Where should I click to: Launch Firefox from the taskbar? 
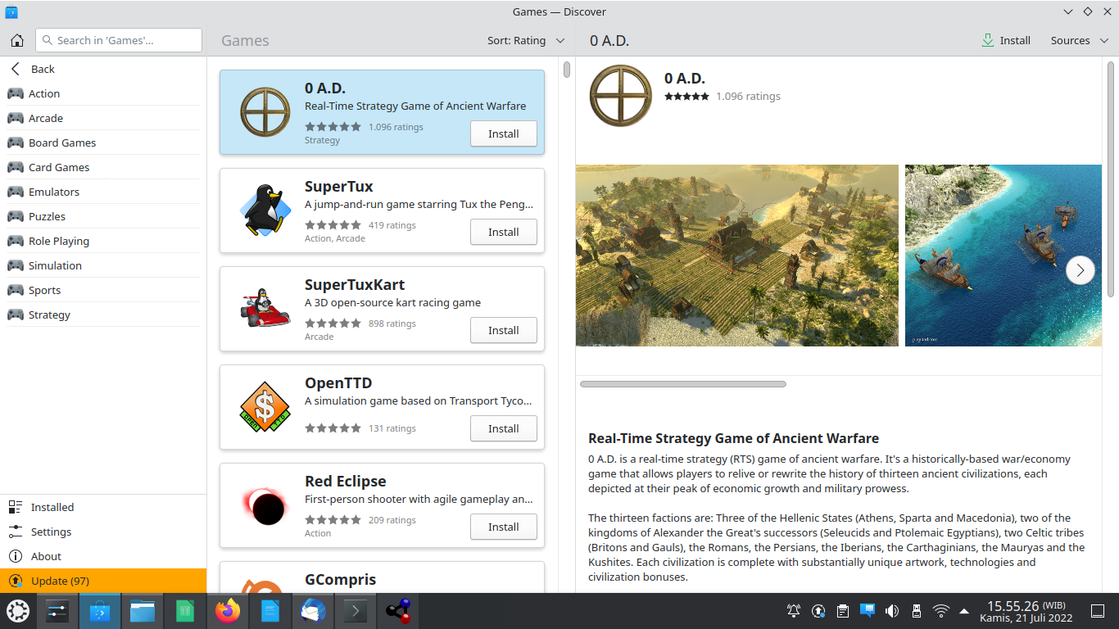tap(228, 611)
